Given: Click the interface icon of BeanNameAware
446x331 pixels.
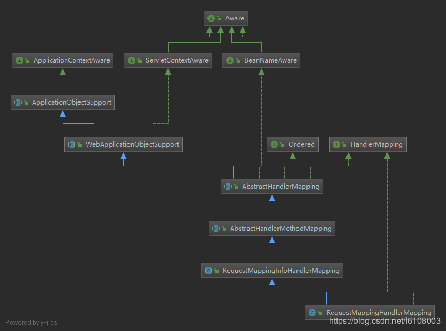Looking at the screenshot, I should click(x=230, y=60).
